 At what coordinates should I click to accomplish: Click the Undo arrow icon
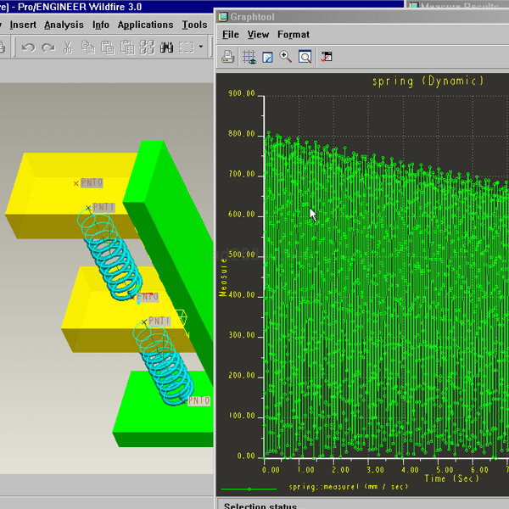27,48
